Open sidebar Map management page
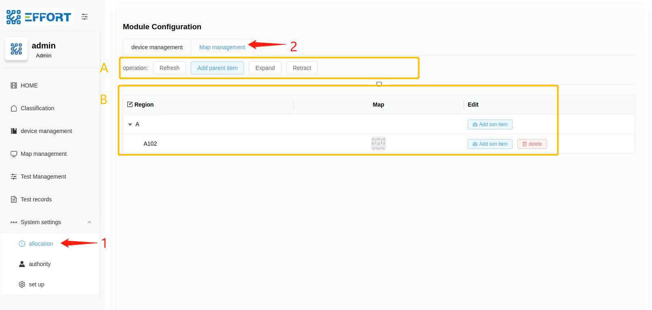 (44, 154)
